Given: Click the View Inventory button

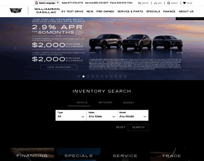Looking at the screenshot, I should coord(59,67).
